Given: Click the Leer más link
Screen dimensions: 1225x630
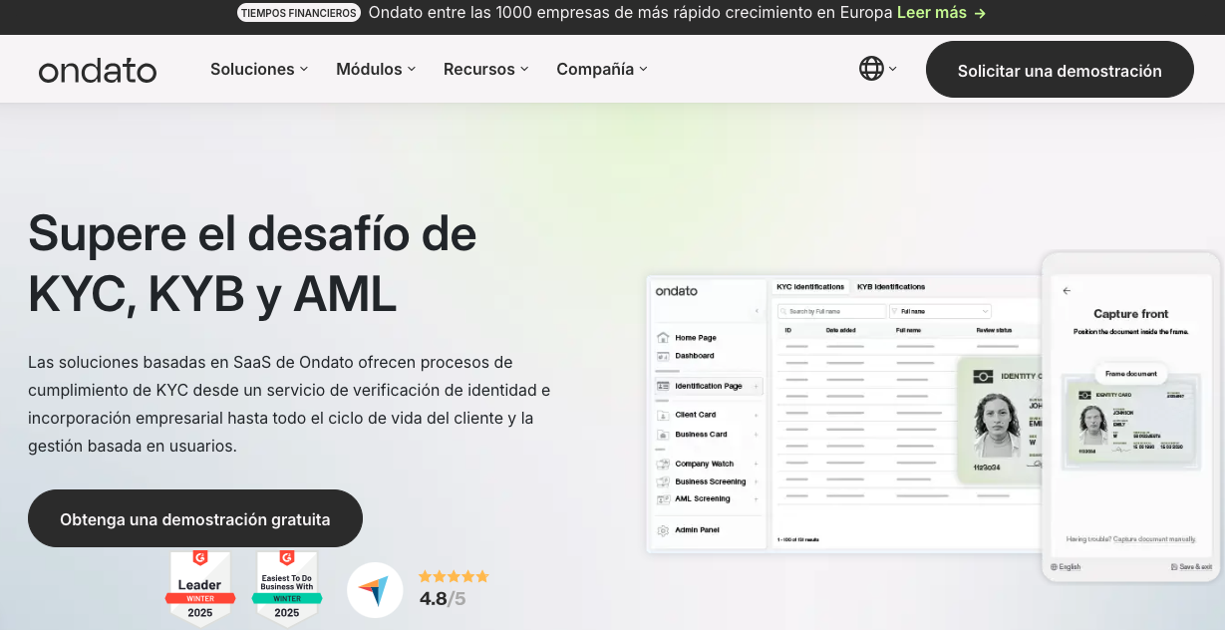Looking at the screenshot, I should click(934, 13).
